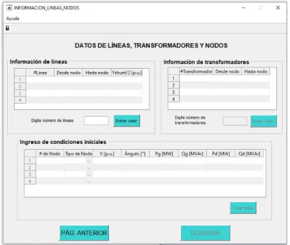Image resolution: width=290 pixels, height=245 pixels.
Task: Click #Línea cell in row 1
Action: (x=40, y=80)
